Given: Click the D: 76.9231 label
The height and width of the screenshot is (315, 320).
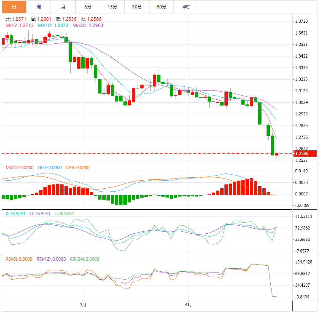Looking at the screenshot, I should coord(40,214).
